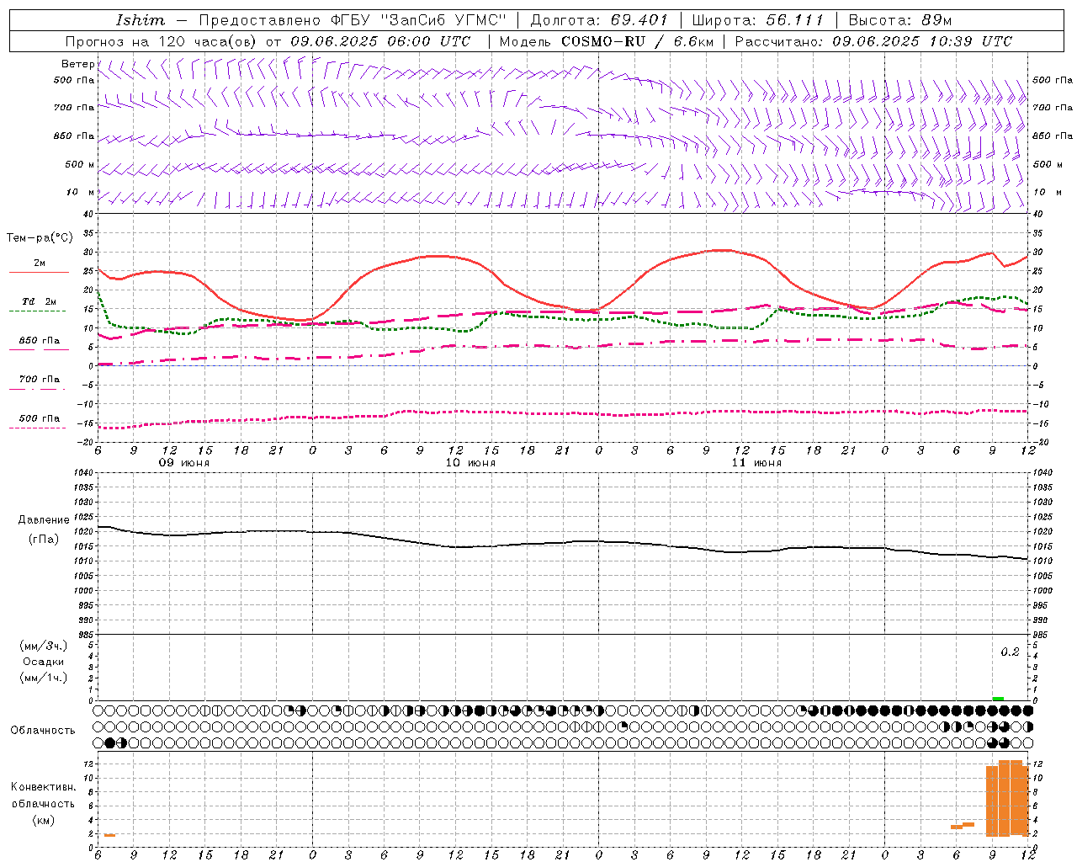Viewport: 1077px width, 862px height.
Task: Click the "(мм/1ч.)" precipitation unit label
Action: coord(44,678)
